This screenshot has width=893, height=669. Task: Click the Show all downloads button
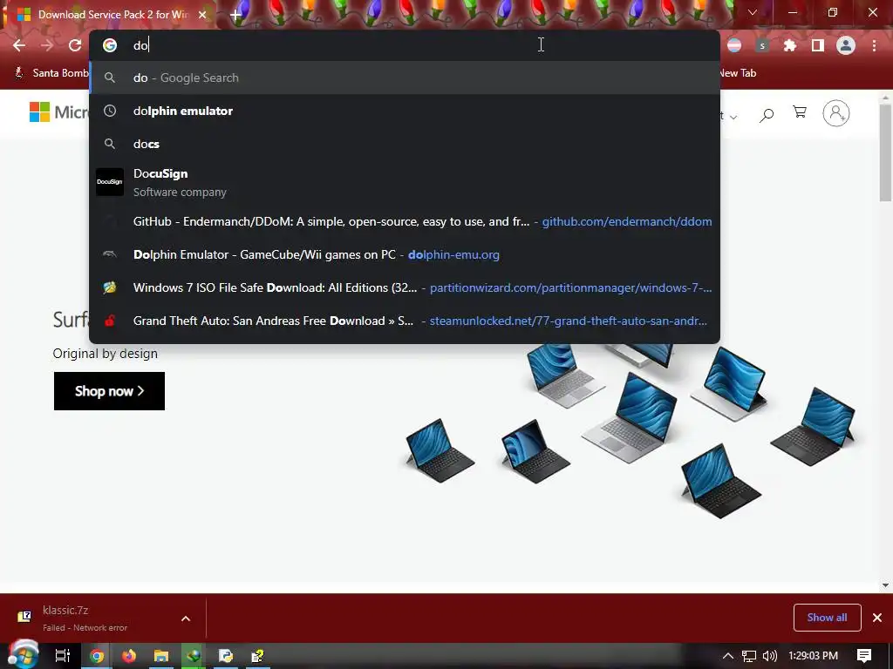[x=827, y=618]
